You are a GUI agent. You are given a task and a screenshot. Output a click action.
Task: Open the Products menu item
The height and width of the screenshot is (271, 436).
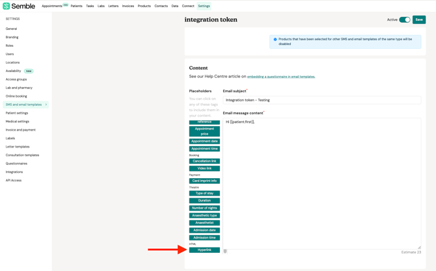(x=144, y=6)
